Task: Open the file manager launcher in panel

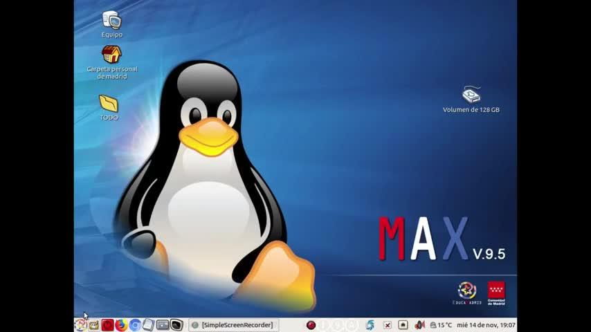Action: [149, 325]
